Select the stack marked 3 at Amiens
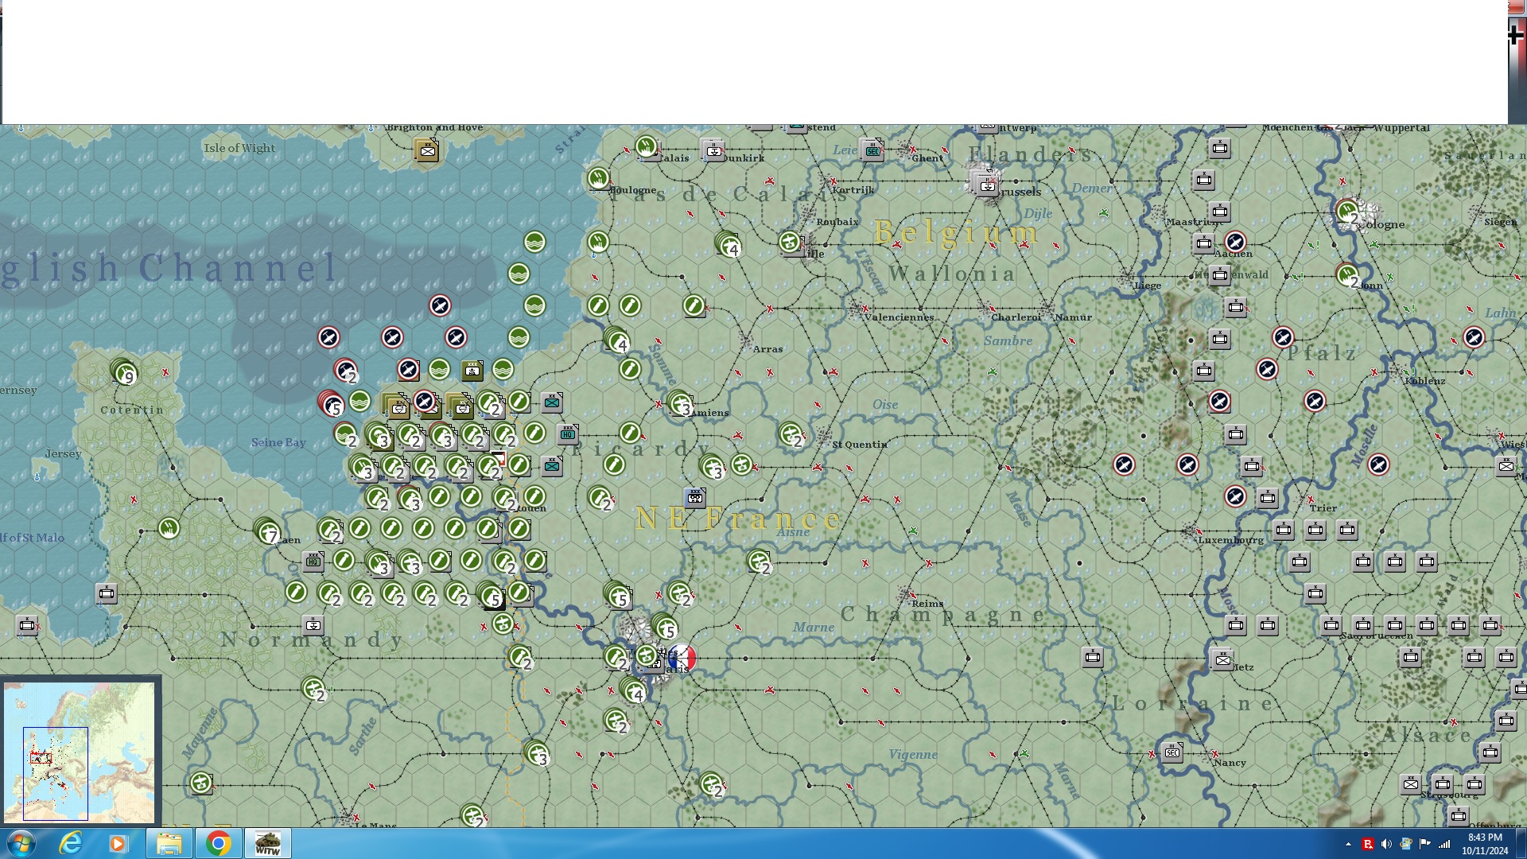Image resolution: width=1527 pixels, height=859 pixels. pos(681,403)
